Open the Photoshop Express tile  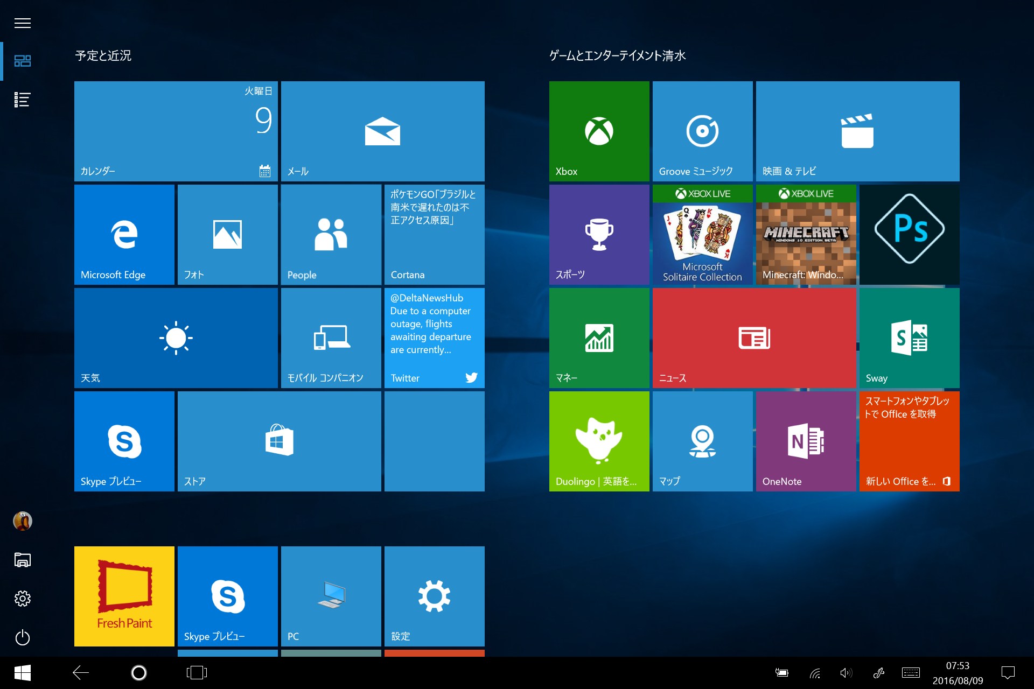[x=909, y=235]
